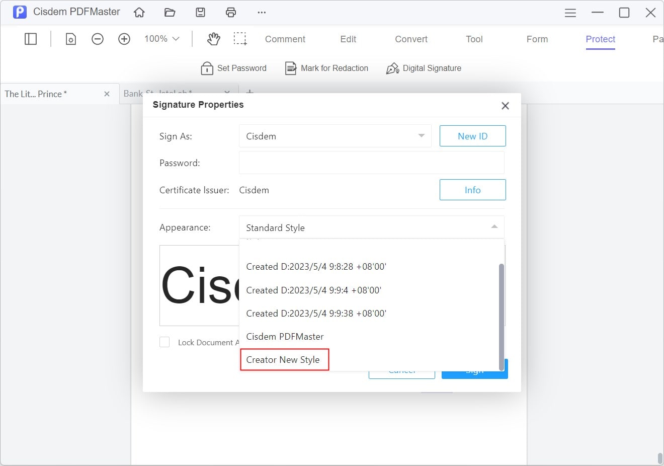The width and height of the screenshot is (664, 466).
Task: Switch to the Convert tab
Action: coord(411,39)
